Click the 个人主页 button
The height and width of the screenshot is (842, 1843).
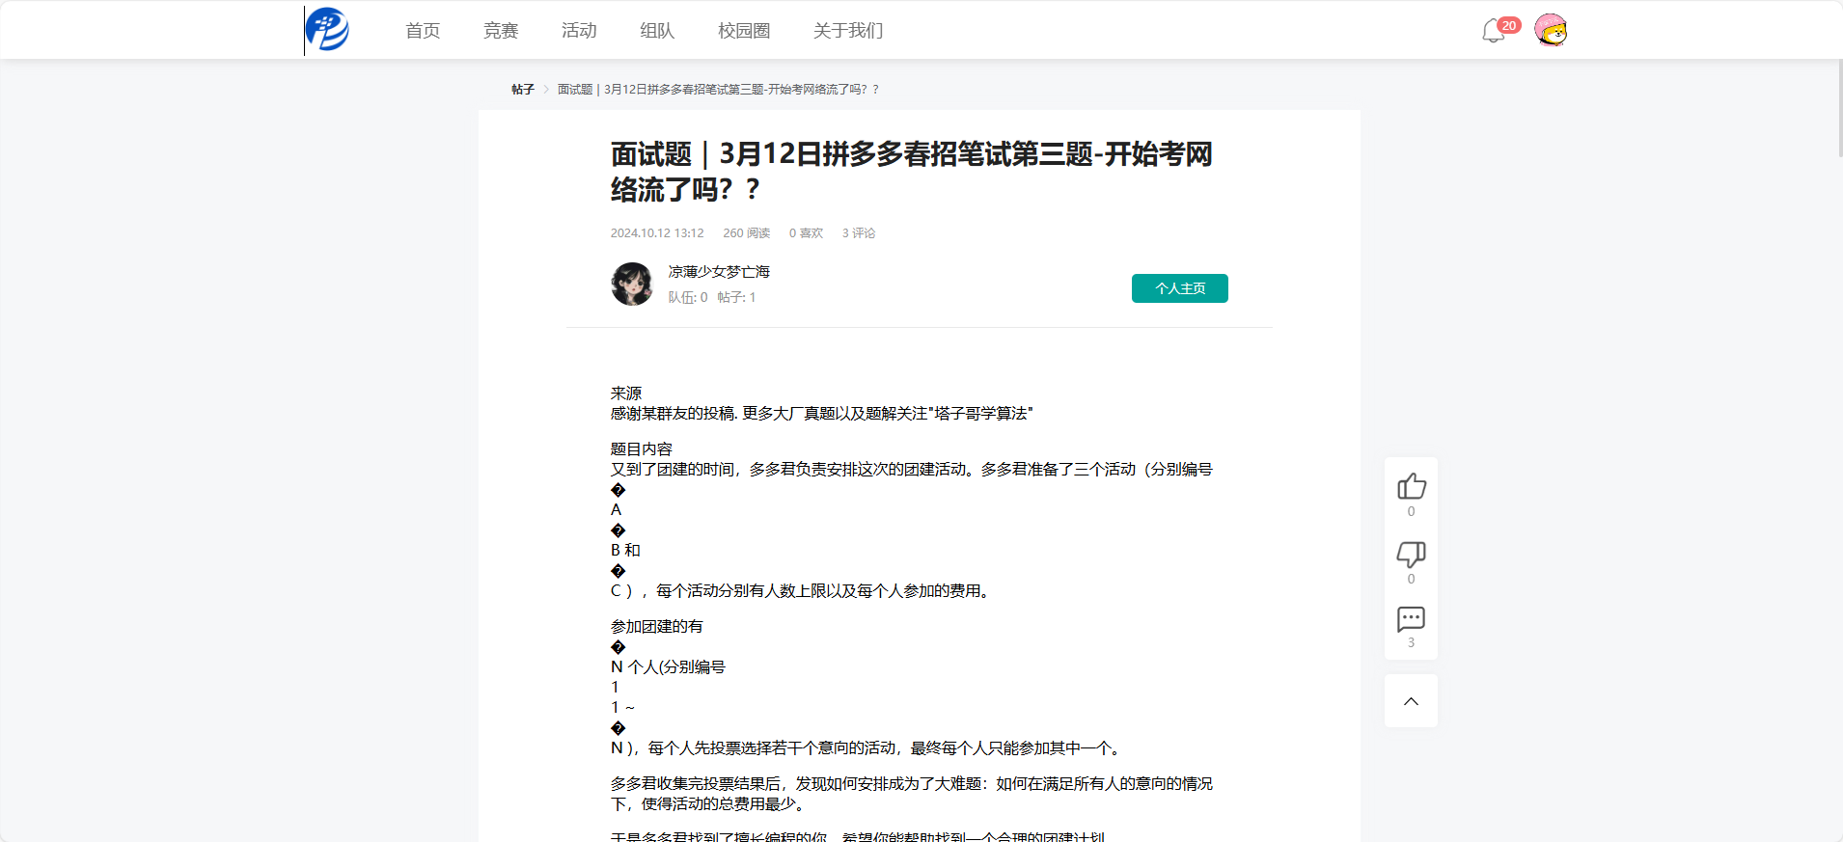(1180, 288)
